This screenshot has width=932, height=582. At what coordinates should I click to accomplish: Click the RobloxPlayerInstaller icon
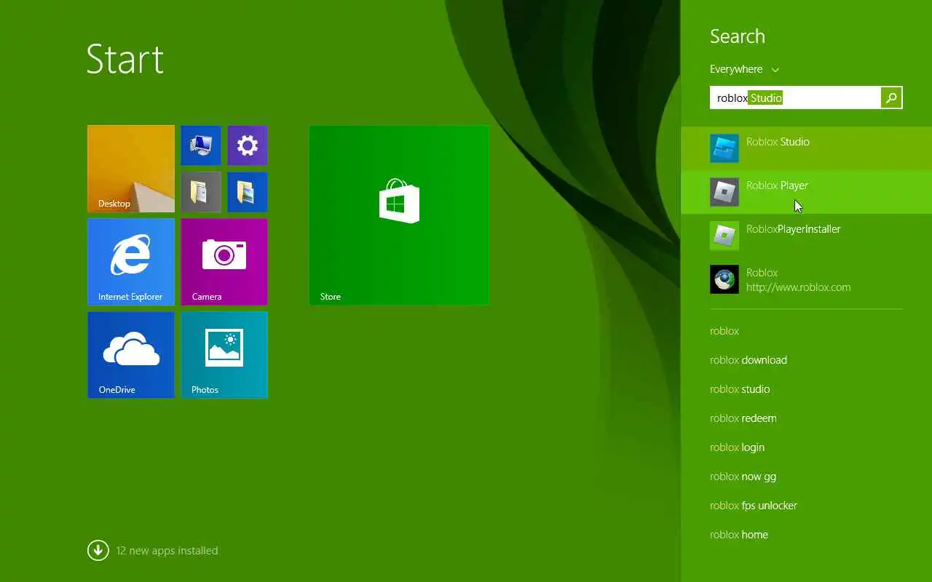[724, 236]
